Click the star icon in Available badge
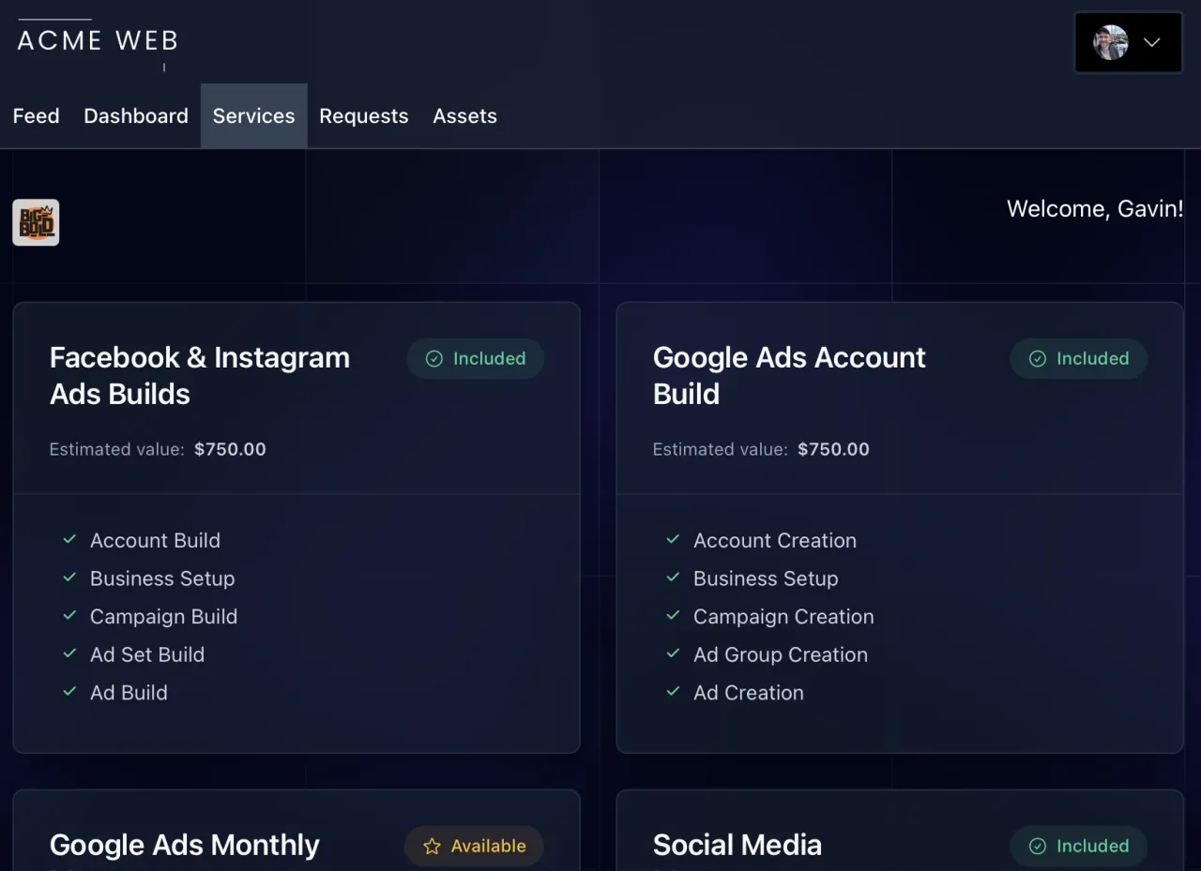 pyautogui.click(x=432, y=846)
